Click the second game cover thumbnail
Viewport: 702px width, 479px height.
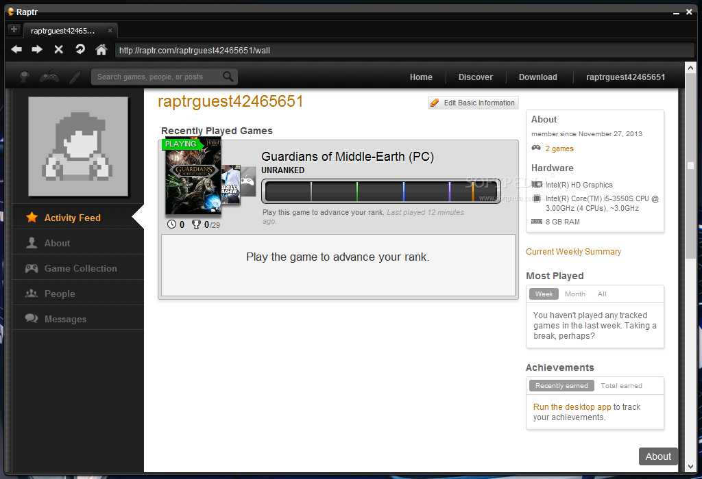pos(231,185)
